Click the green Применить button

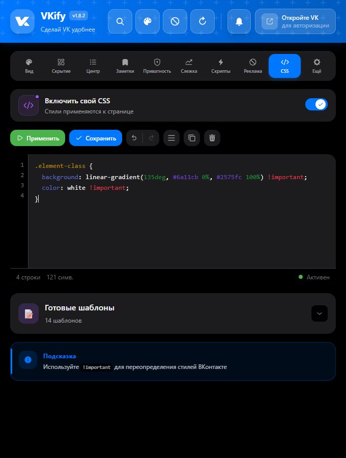(x=38, y=138)
